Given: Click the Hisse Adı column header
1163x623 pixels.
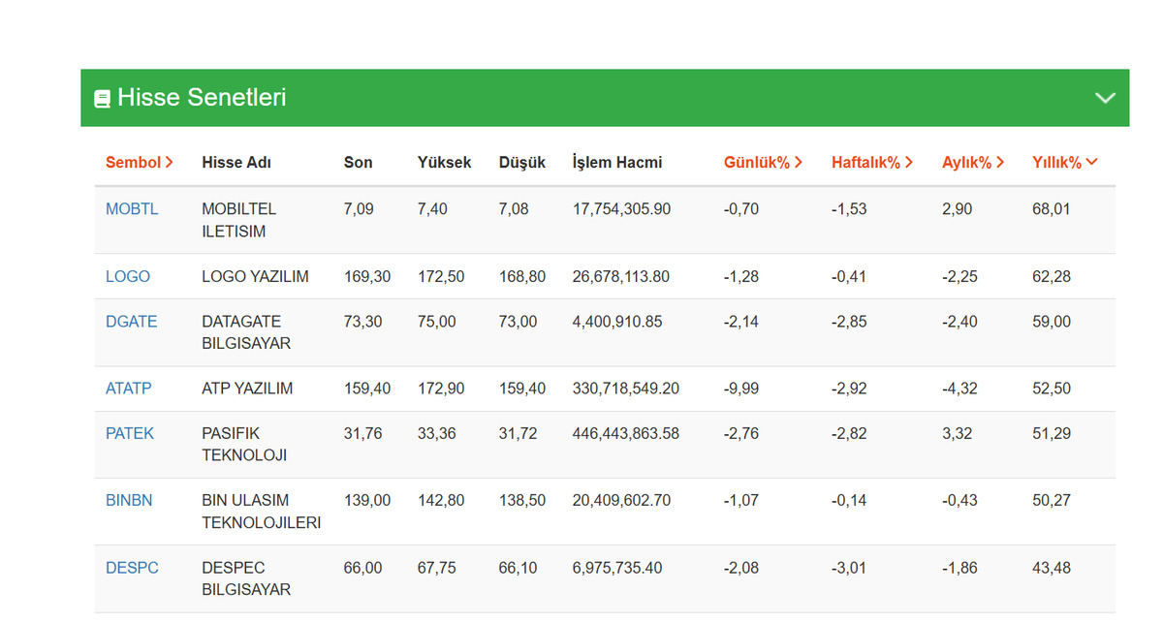Looking at the screenshot, I should click(x=236, y=163).
